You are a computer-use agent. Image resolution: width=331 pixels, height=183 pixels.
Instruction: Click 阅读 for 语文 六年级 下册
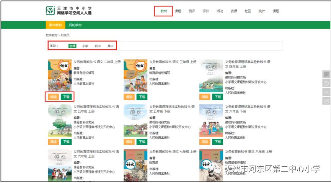(205, 142)
